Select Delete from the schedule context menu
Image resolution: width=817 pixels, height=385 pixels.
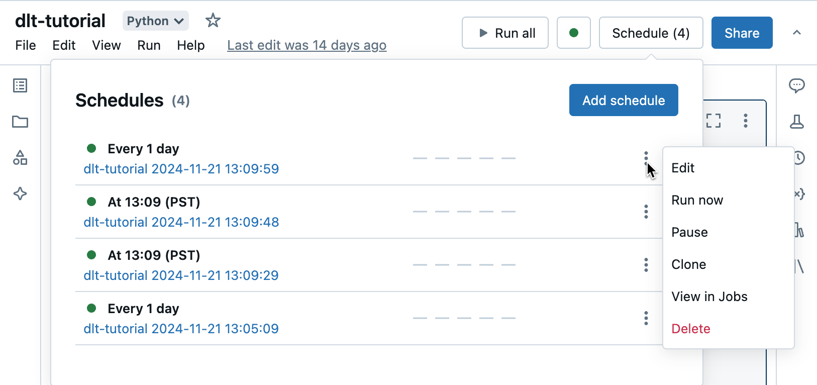690,329
